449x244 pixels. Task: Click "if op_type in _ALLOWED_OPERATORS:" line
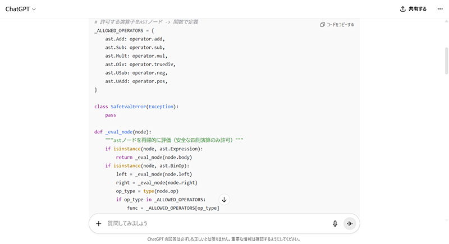pos(161,199)
